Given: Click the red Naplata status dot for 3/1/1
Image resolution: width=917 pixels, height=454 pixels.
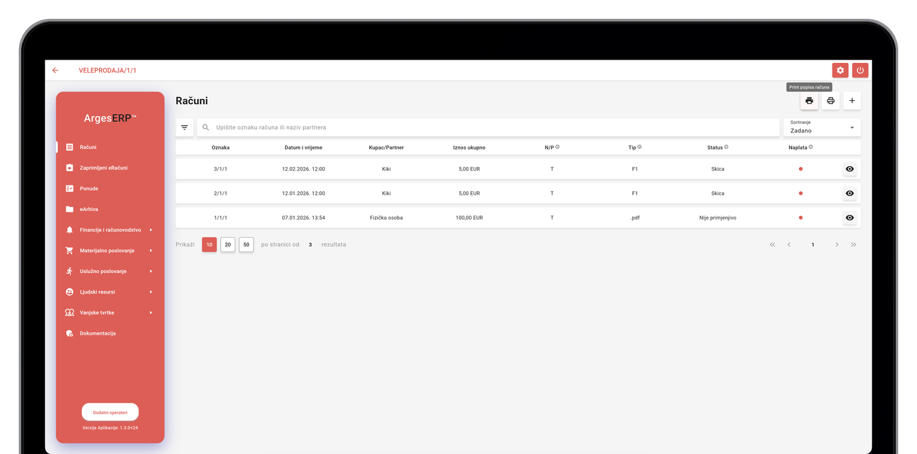Looking at the screenshot, I should point(800,169).
